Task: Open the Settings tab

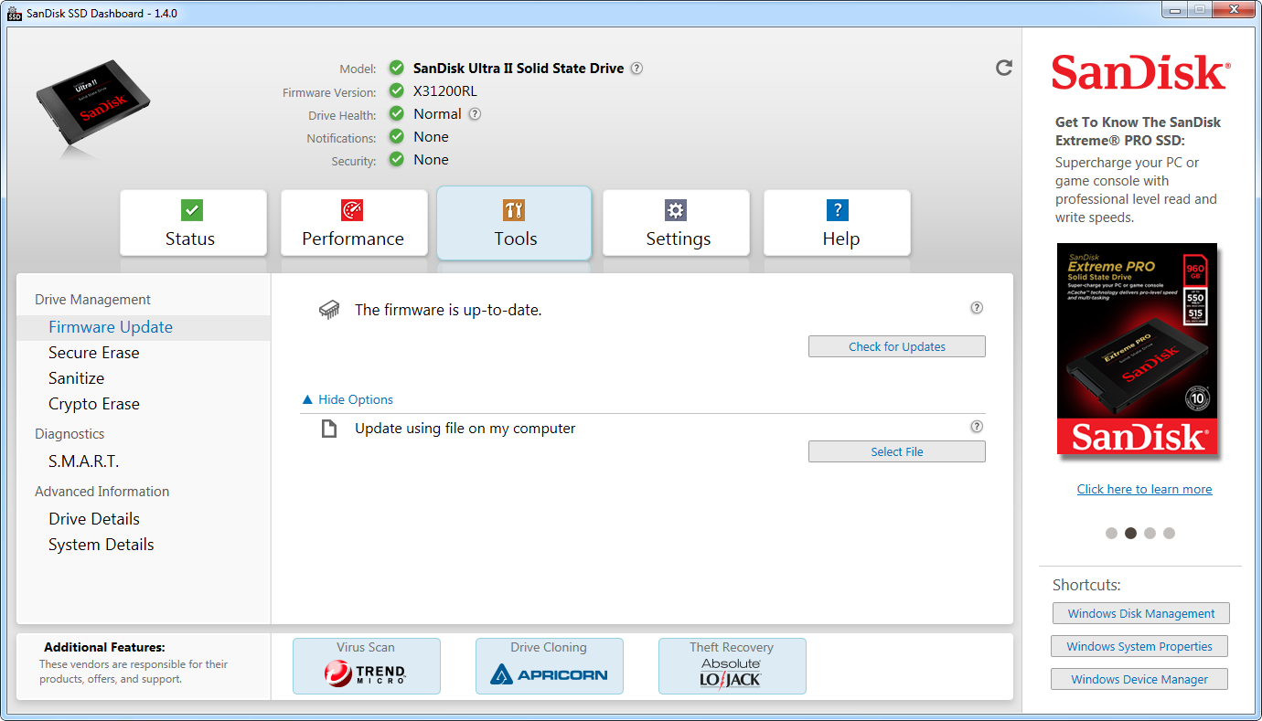Action: 676,223
